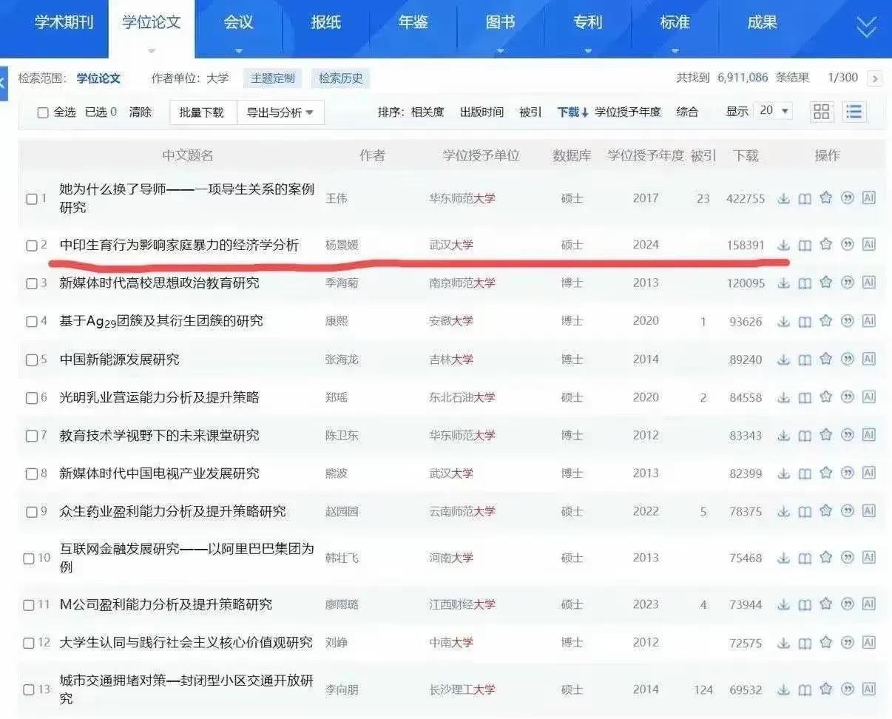Sort by 下载 descending

tap(573, 112)
